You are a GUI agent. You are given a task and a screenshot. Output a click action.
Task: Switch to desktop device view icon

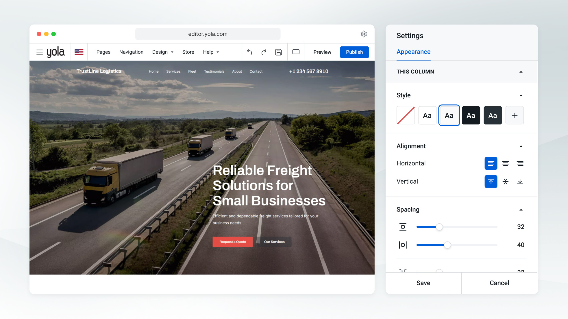coord(296,52)
